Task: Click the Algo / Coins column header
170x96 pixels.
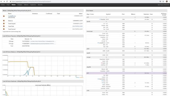Action: [90, 14]
